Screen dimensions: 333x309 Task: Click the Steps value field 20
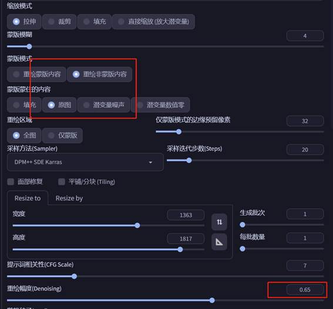coord(305,150)
